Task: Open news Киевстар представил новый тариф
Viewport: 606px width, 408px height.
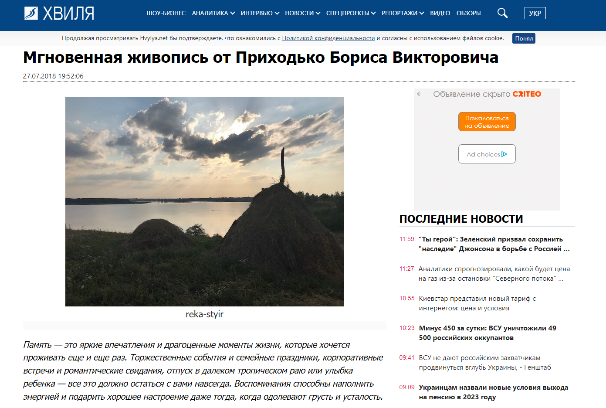Action: click(x=477, y=303)
